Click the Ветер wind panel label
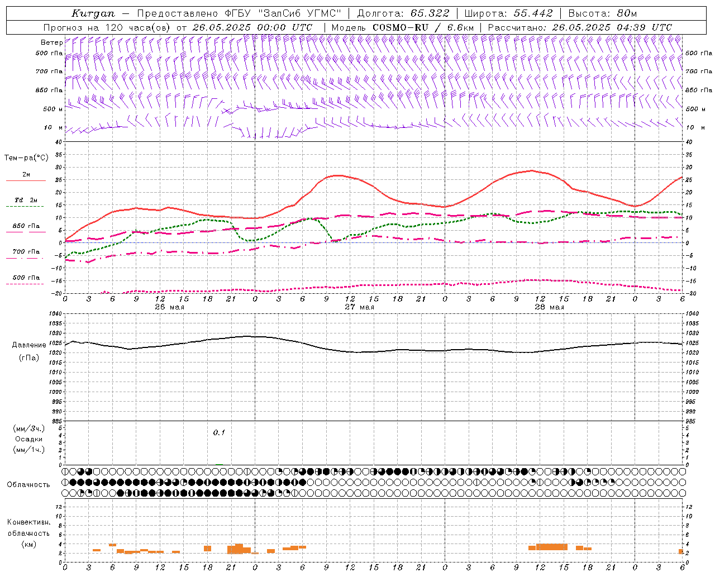715x572 pixels. (51, 42)
